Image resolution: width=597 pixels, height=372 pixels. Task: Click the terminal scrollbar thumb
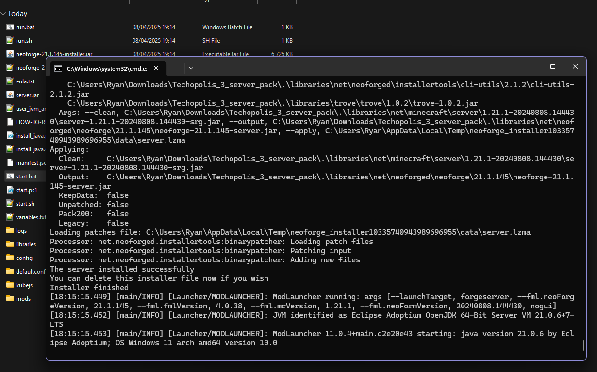(583, 345)
